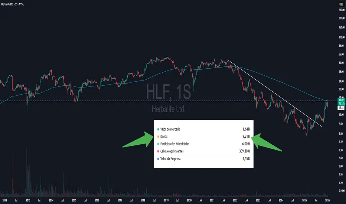Click the white descending trendline
The height and width of the screenshot is (204, 346).
coord(275,93)
